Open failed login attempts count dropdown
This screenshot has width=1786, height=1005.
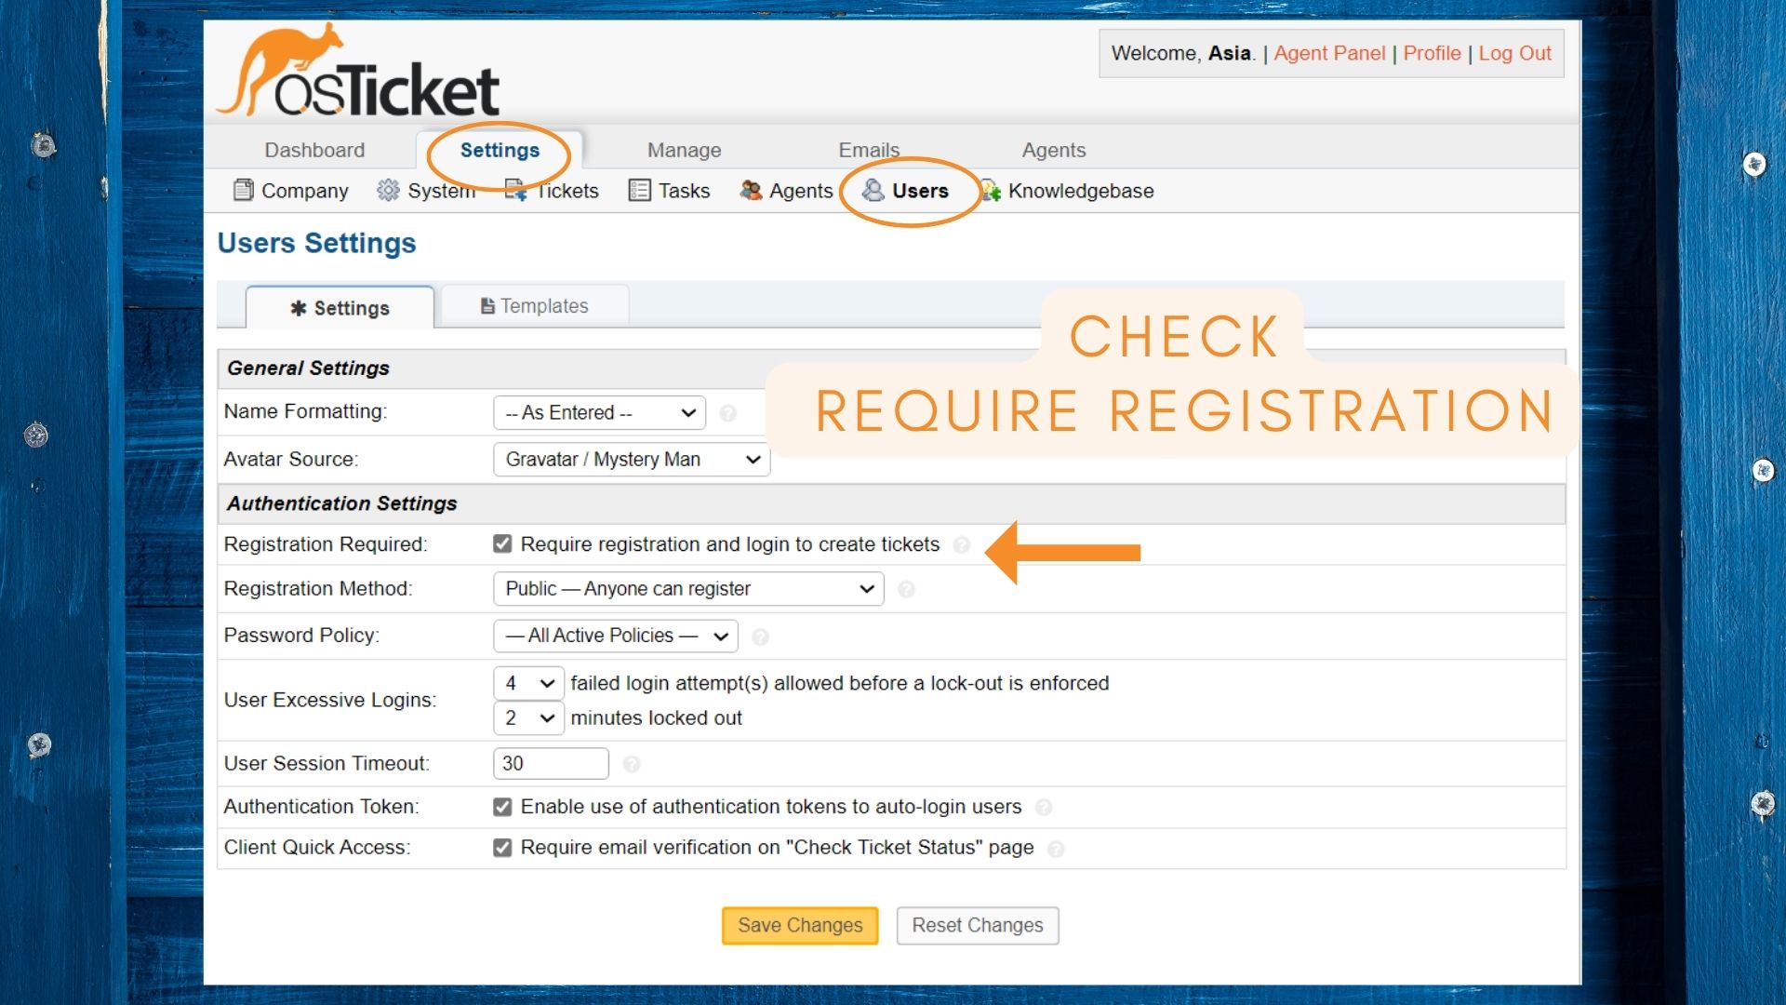point(528,683)
